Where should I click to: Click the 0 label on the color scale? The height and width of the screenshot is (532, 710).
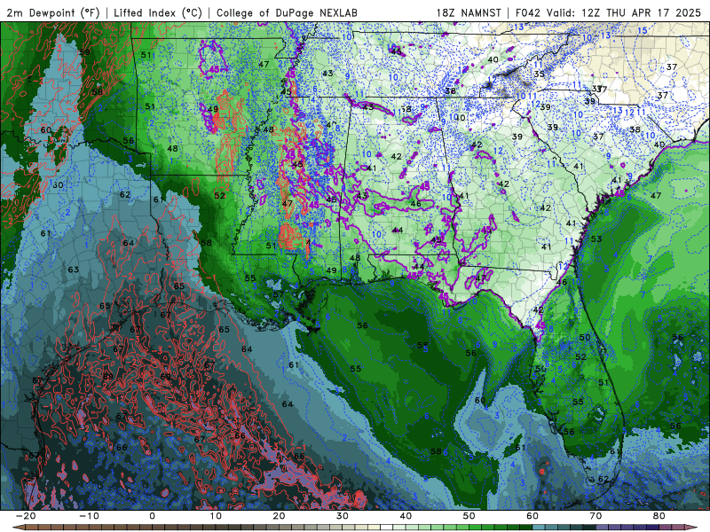[152, 516]
